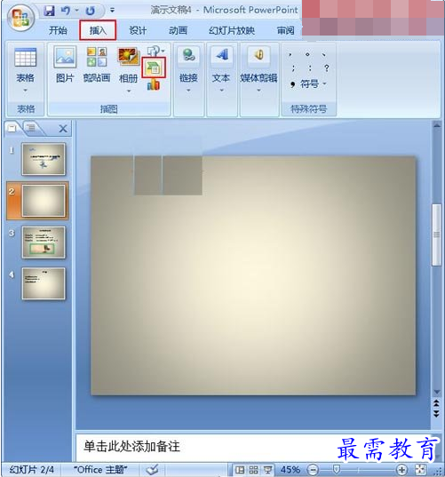Switch to Normal view
The image size is (445, 477).
point(240,470)
